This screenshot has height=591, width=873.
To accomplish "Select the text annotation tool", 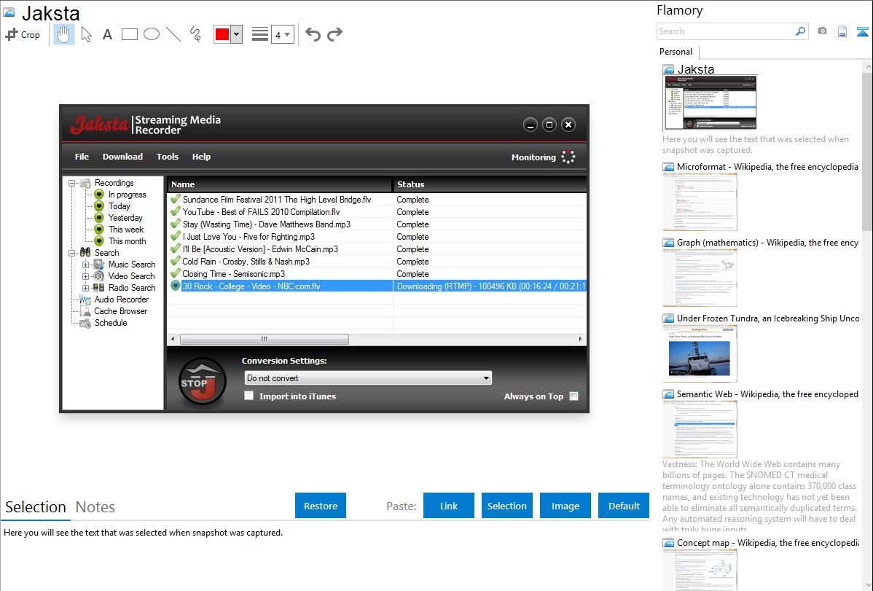I will 107,35.
